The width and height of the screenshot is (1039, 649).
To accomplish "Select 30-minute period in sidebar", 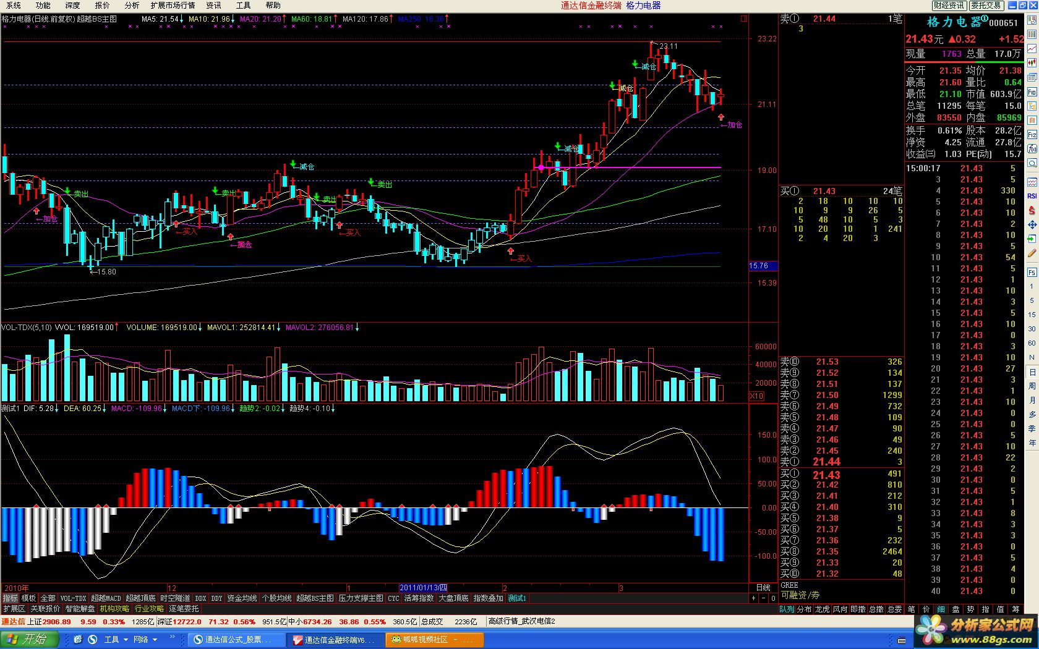I will tap(1032, 329).
